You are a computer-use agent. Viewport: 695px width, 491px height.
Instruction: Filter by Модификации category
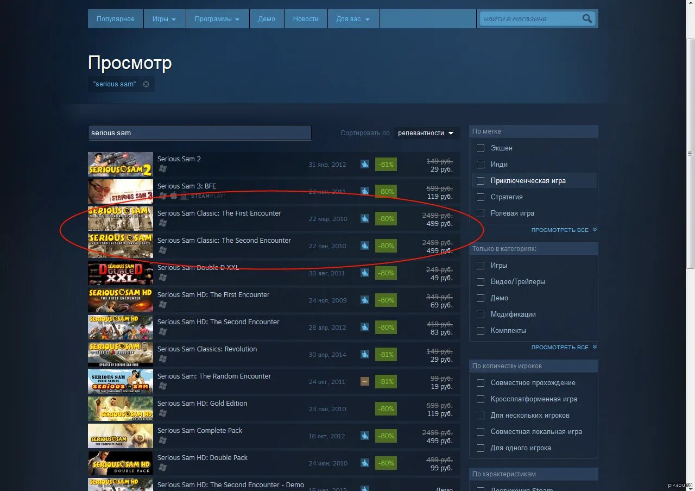(x=481, y=314)
